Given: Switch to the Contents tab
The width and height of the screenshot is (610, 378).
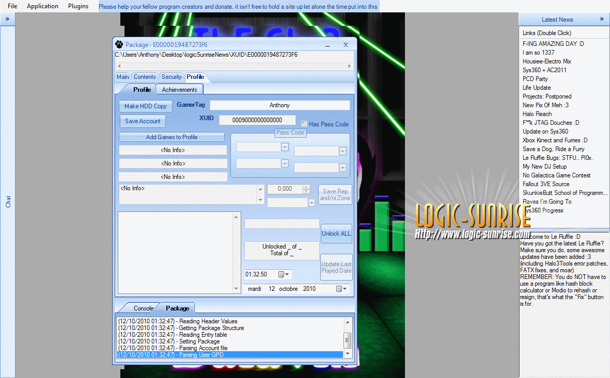Looking at the screenshot, I should click(145, 77).
